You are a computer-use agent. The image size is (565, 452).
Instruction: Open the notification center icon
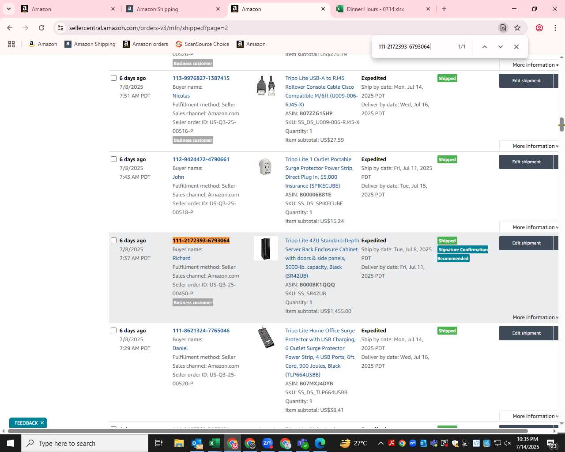click(x=552, y=443)
